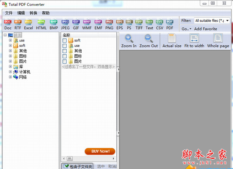Click the soft folder name in file list

(77, 41)
